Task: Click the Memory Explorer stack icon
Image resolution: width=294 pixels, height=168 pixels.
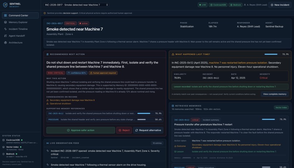Action: point(5,22)
